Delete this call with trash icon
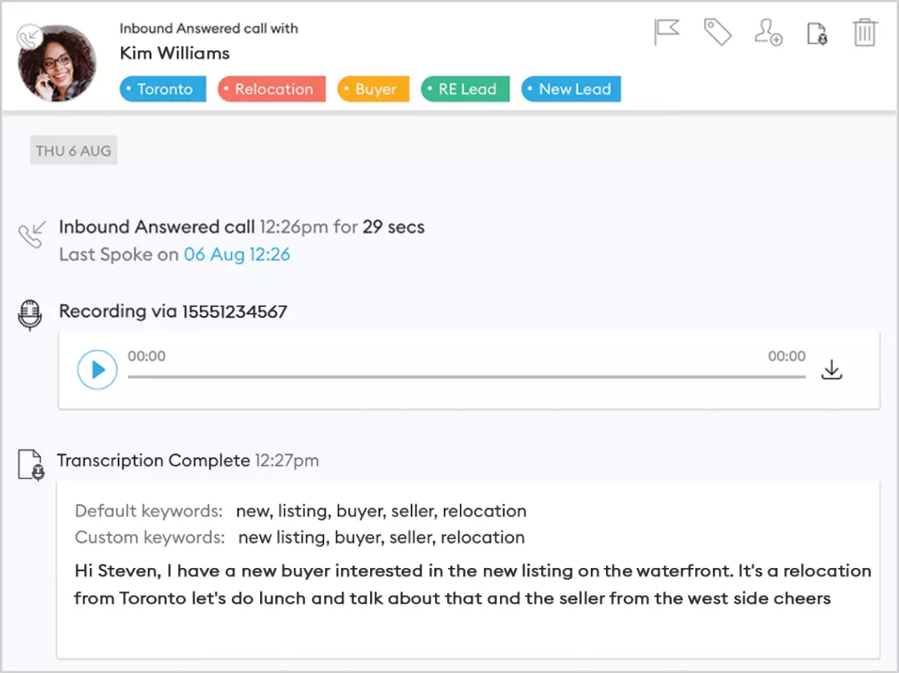 click(864, 33)
